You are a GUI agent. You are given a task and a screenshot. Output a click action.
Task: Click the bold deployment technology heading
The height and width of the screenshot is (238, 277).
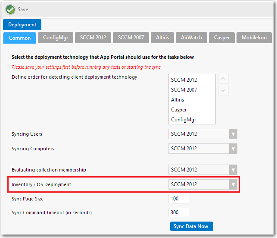103,57
